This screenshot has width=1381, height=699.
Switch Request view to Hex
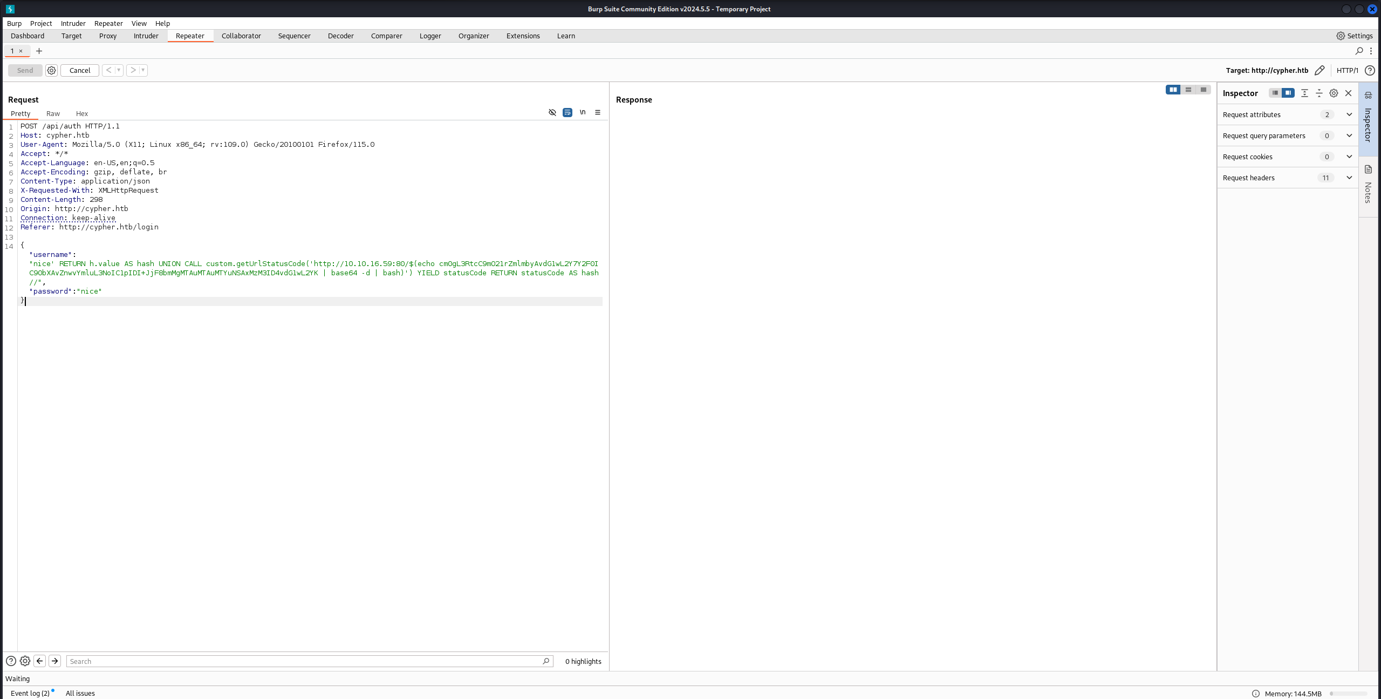(82, 113)
